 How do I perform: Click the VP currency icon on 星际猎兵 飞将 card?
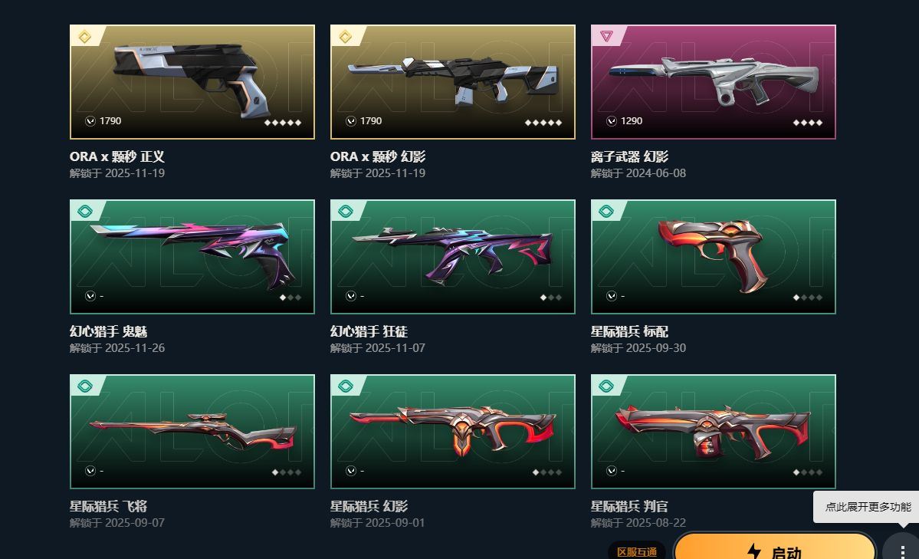pos(90,470)
